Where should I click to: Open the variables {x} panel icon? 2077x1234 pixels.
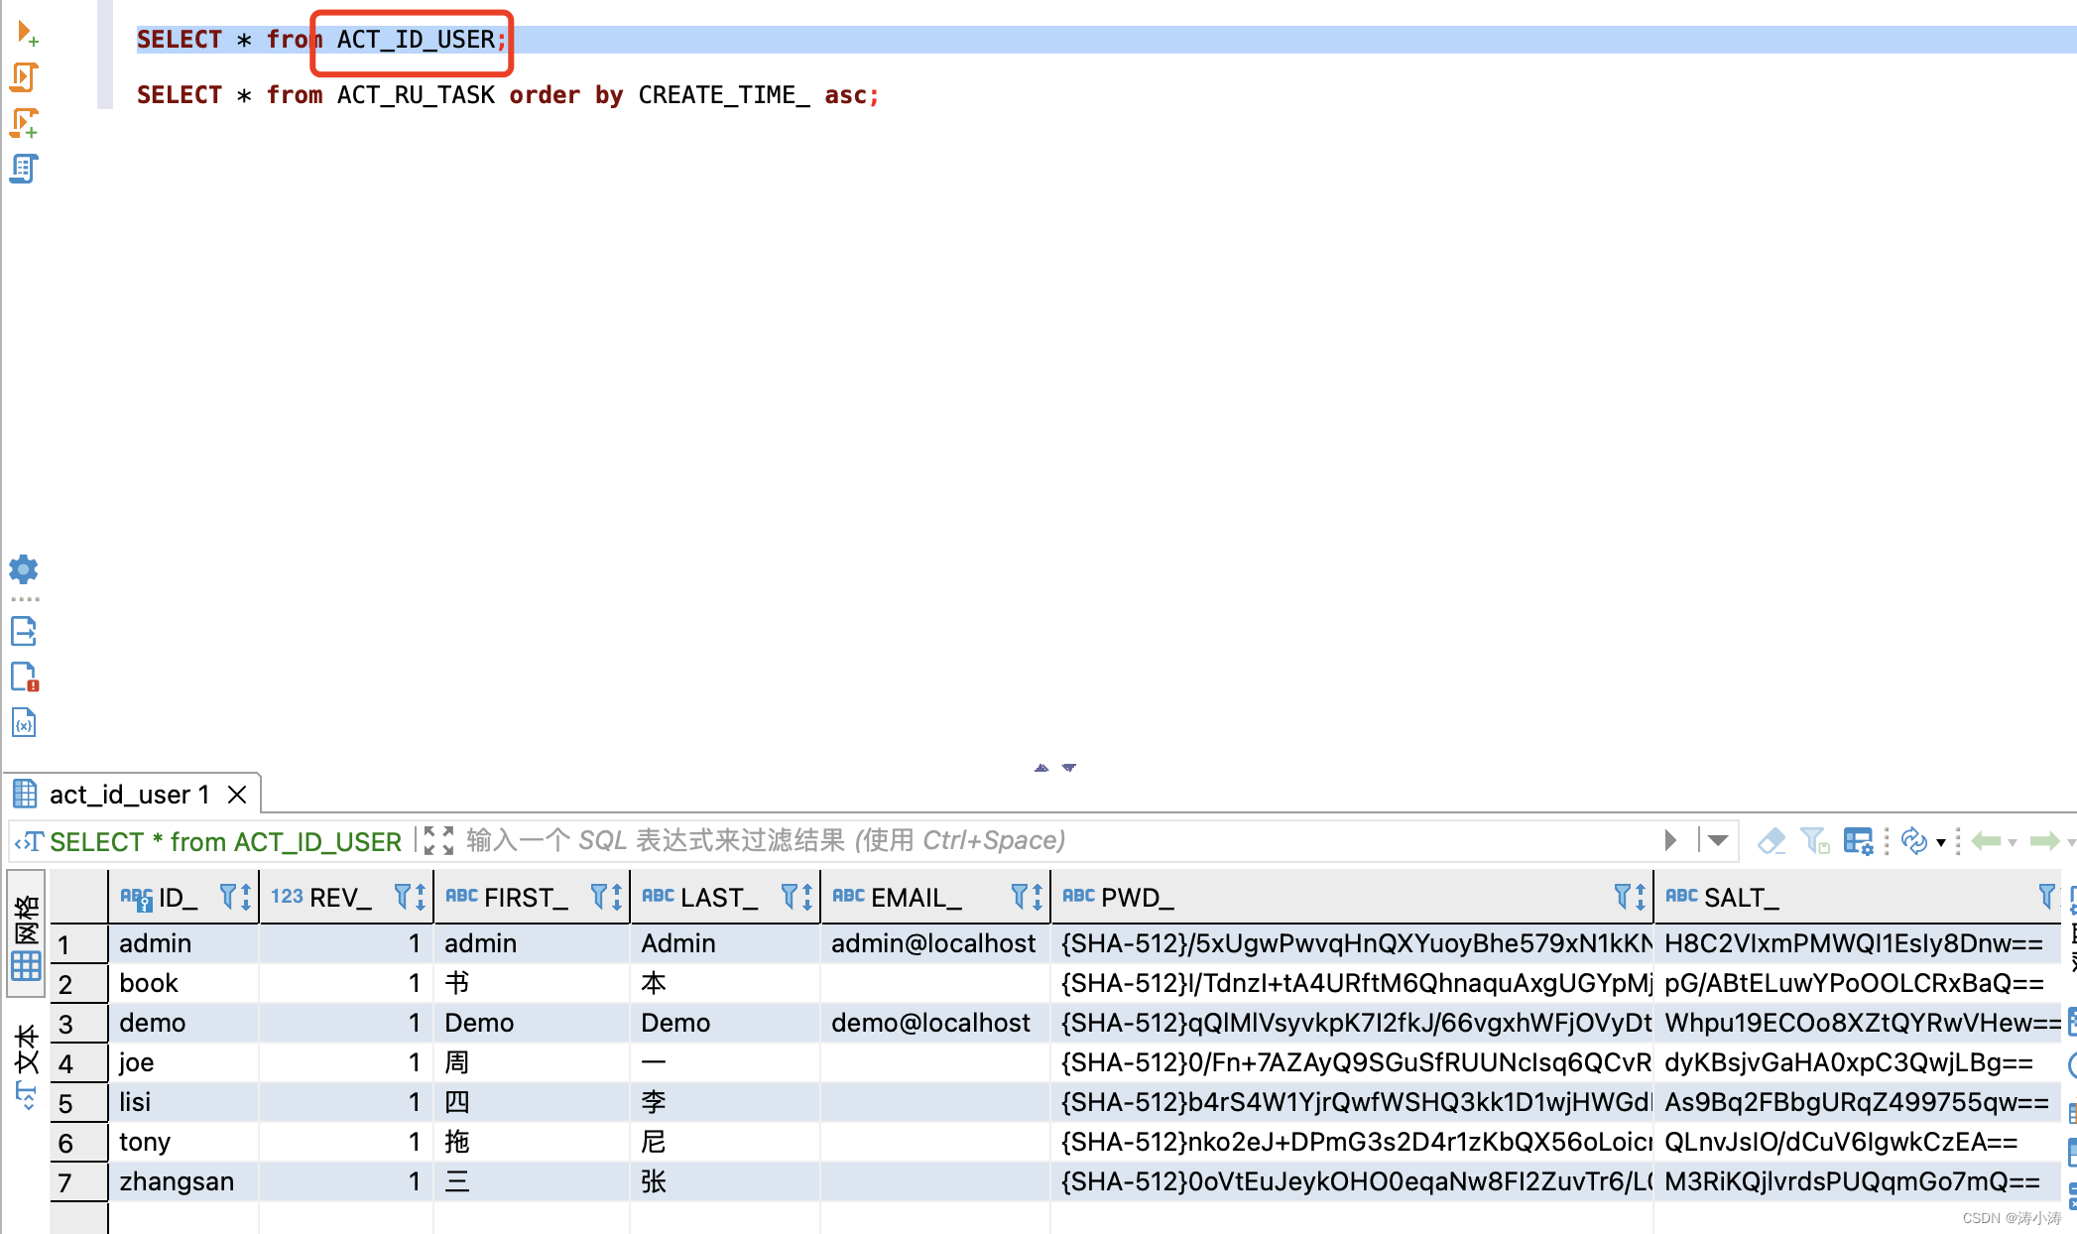(24, 722)
